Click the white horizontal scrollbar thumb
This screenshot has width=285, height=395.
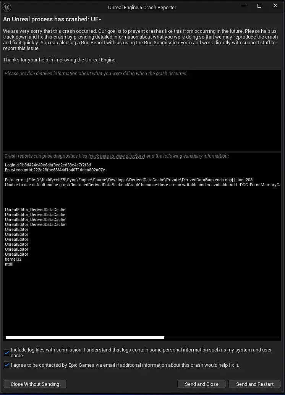pyautogui.click(x=85, y=337)
